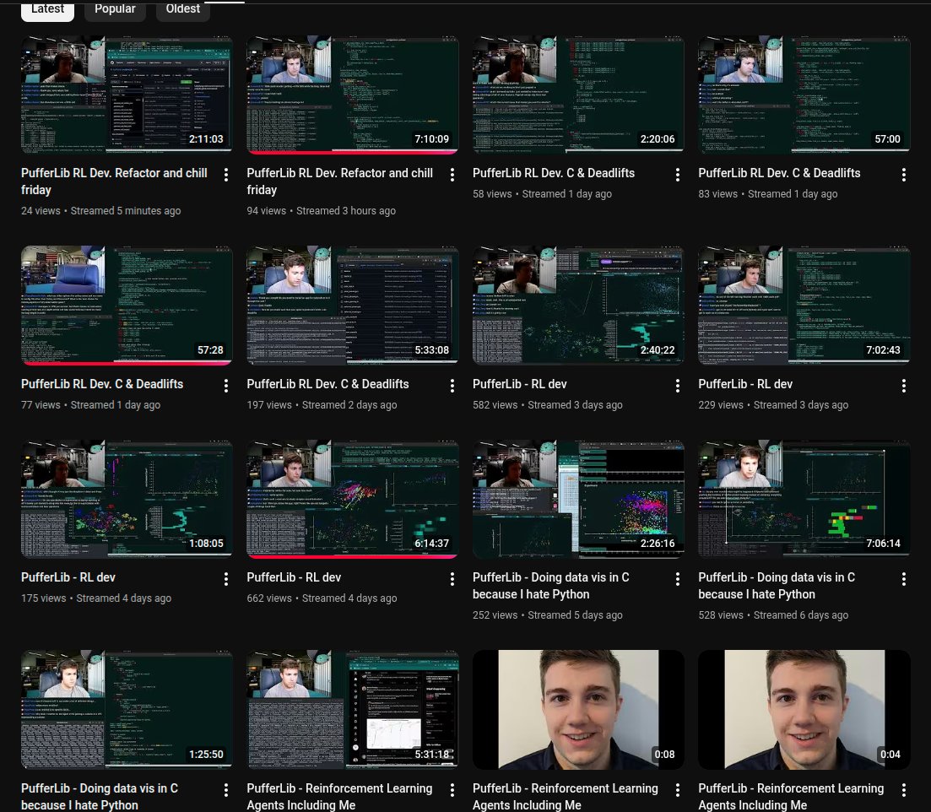Click '662 views • Streamed 4 days ago' text

pyautogui.click(x=322, y=598)
